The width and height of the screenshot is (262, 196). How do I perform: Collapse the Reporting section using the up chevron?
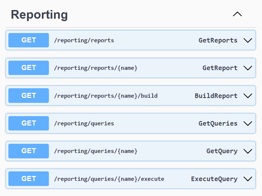tap(237, 14)
